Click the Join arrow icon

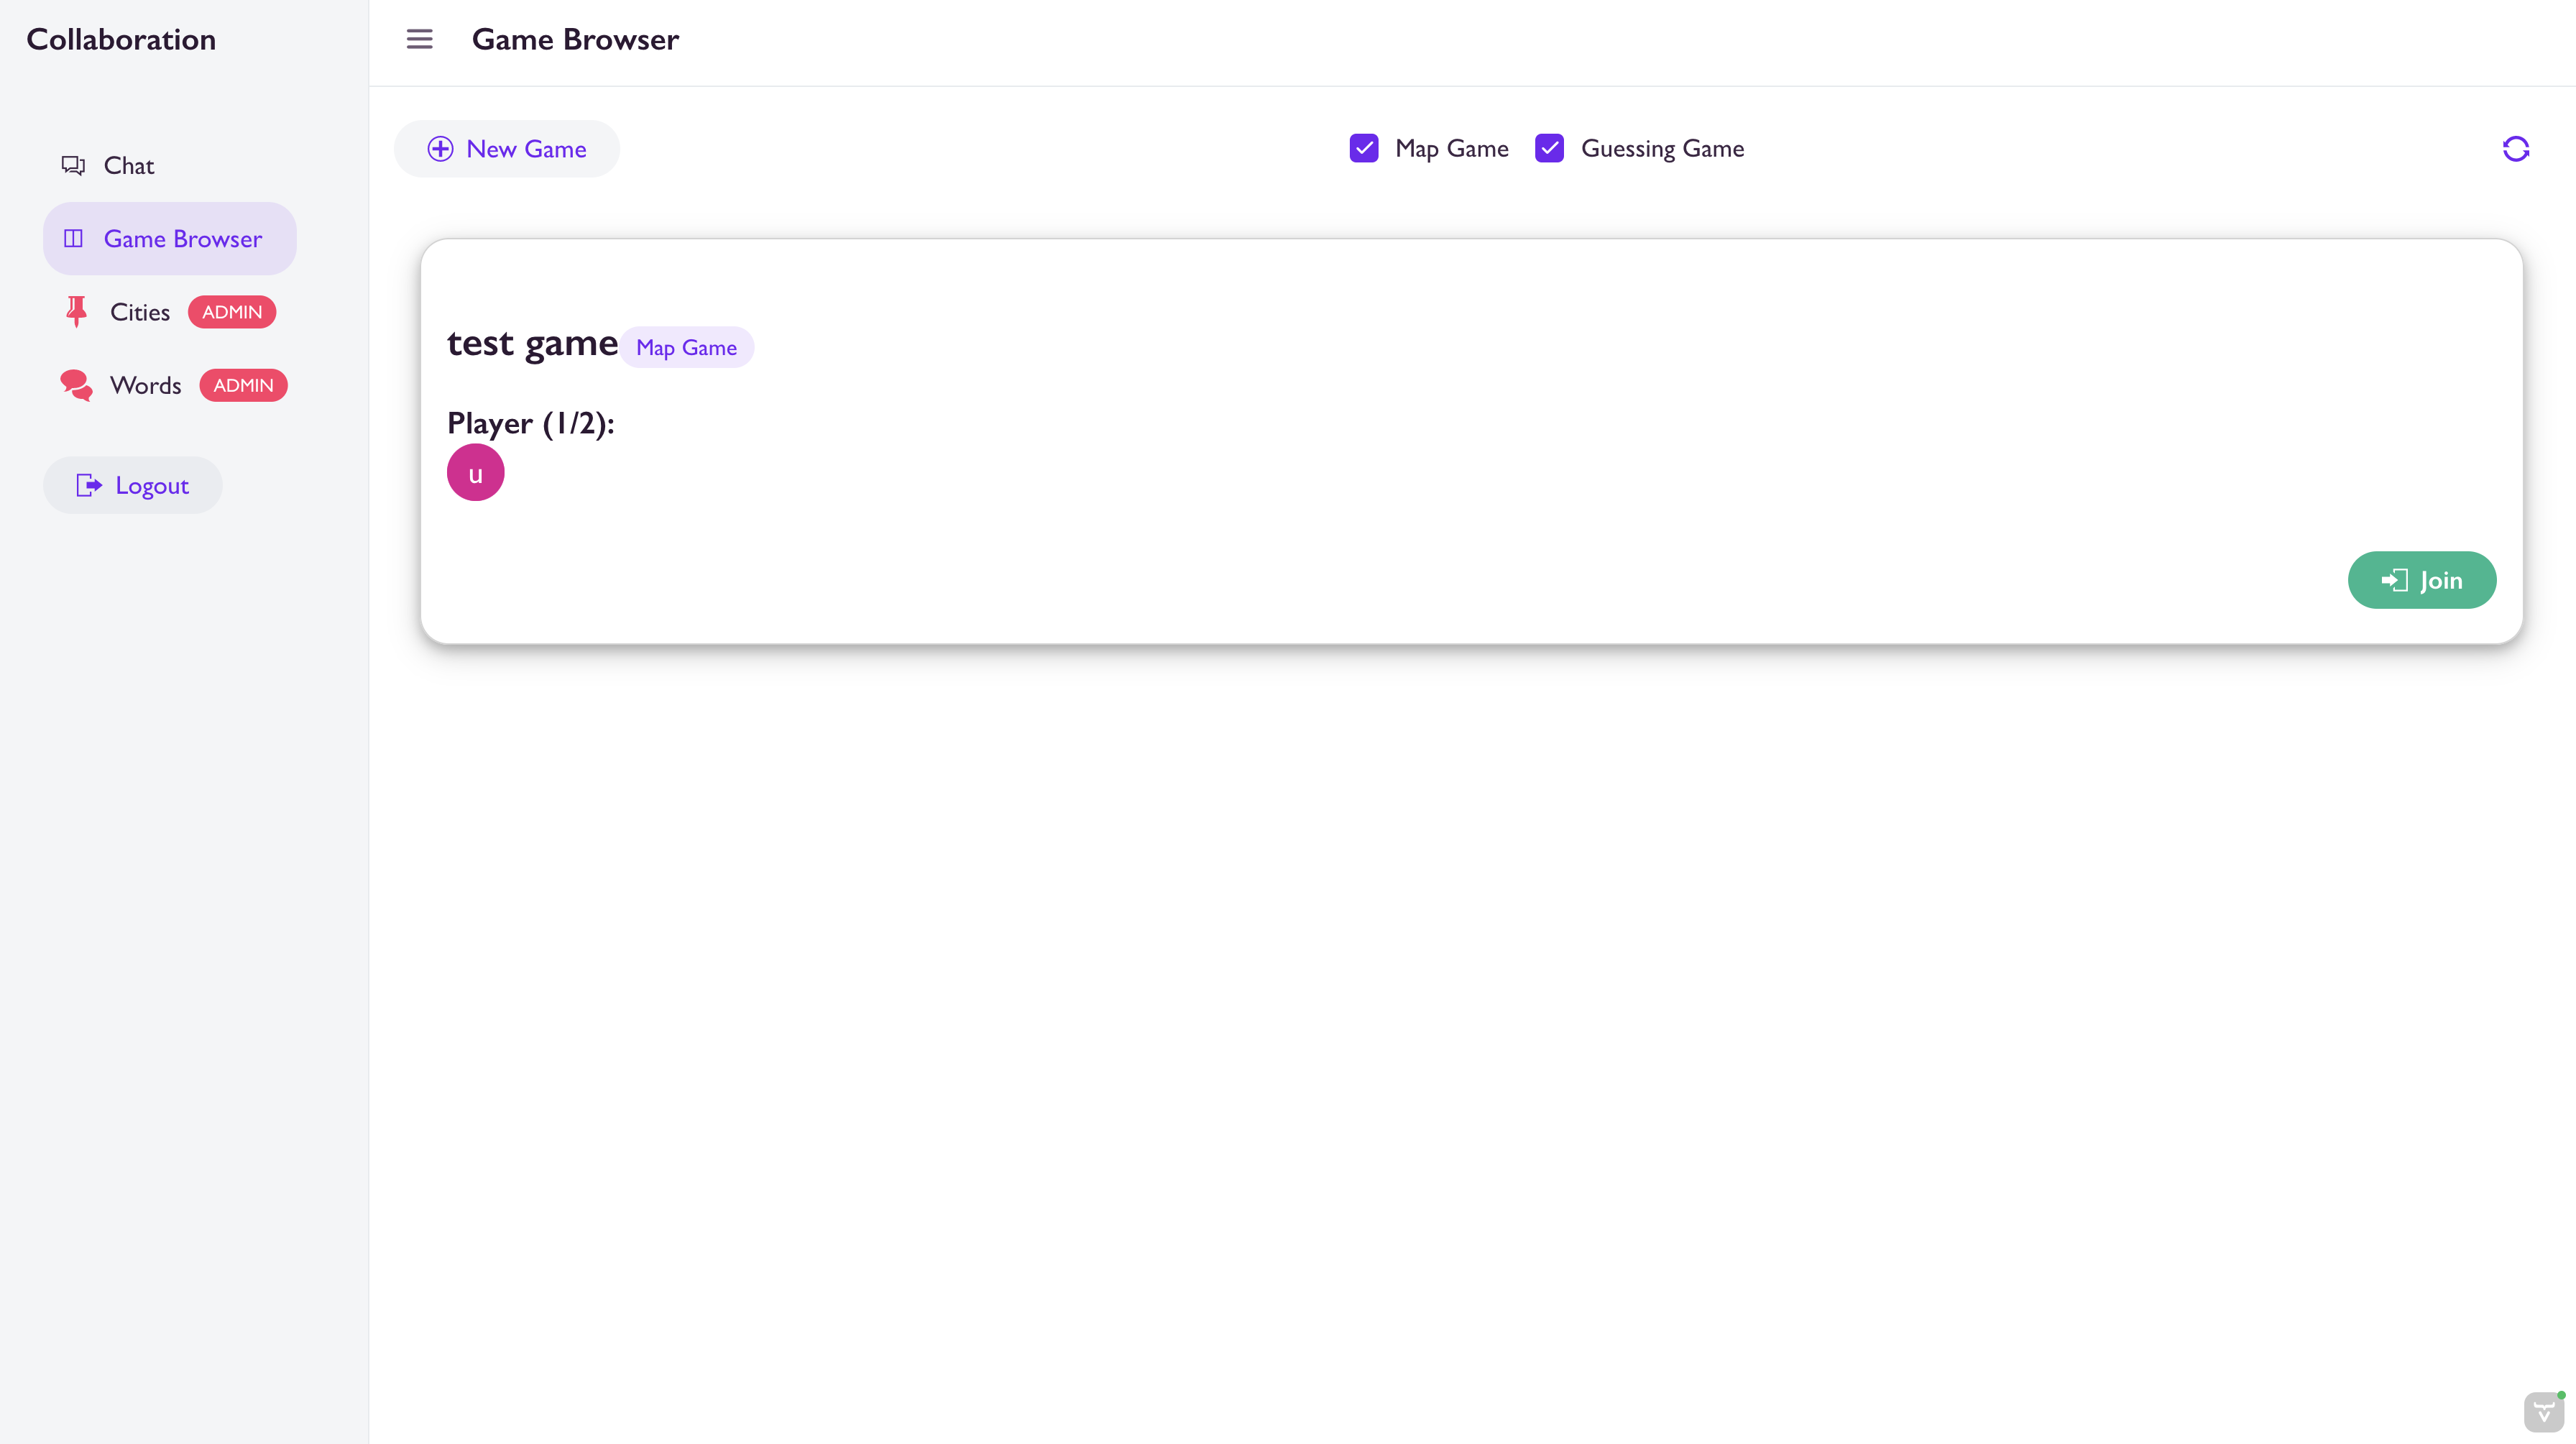(2394, 580)
